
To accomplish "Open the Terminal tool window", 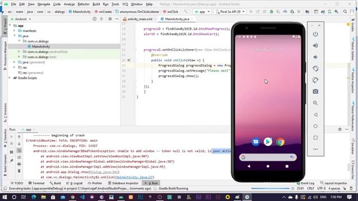I will pyautogui.click(x=36, y=183).
